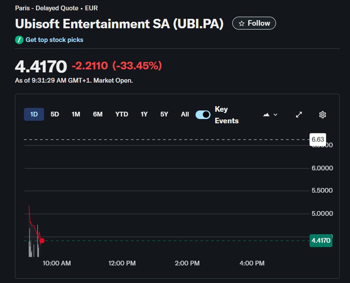Image resolution: width=350 pixels, height=283 pixels.
Task: Open chart type dropdown chevron
Action: (x=275, y=115)
